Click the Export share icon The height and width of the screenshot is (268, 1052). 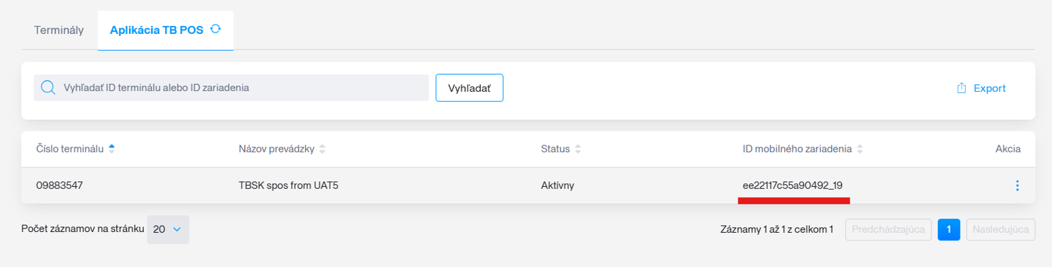tap(961, 88)
